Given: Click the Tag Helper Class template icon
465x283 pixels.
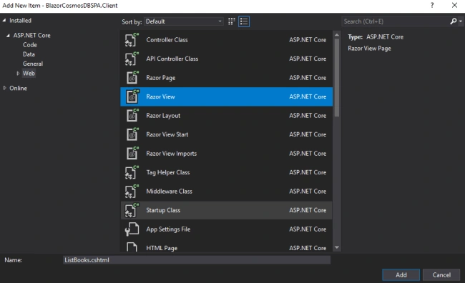Looking at the screenshot, I should click(x=132, y=172).
